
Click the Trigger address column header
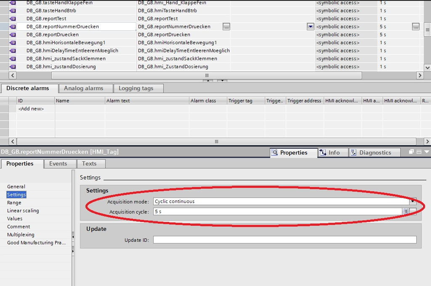click(305, 101)
